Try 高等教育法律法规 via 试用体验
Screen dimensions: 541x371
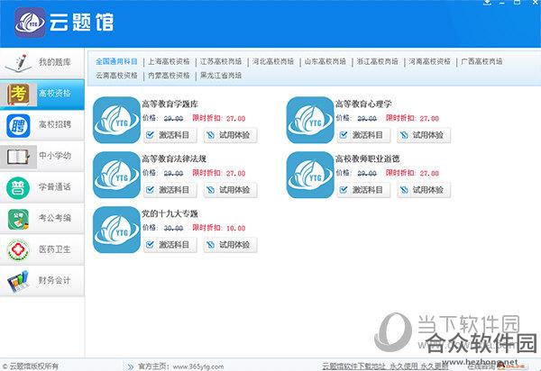pyautogui.click(x=231, y=190)
